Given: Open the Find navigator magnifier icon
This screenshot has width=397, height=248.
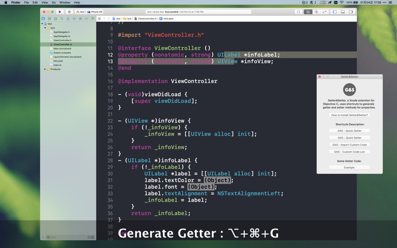Looking at the screenshot, I should click(62, 18).
